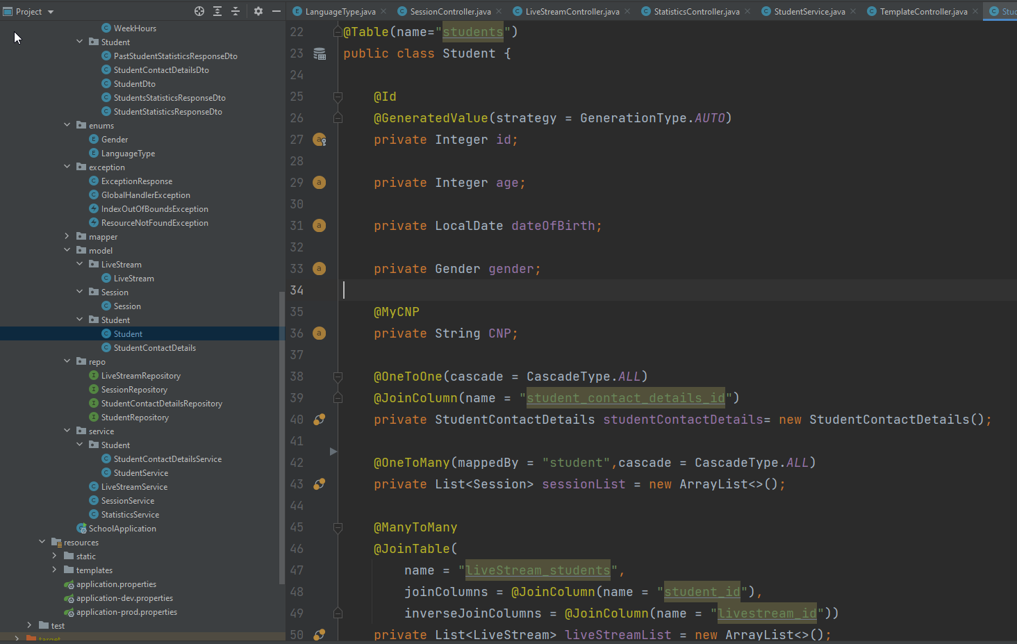1017x644 pixels.
Task: Close the SessionController.java tab
Action: point(499,11)
